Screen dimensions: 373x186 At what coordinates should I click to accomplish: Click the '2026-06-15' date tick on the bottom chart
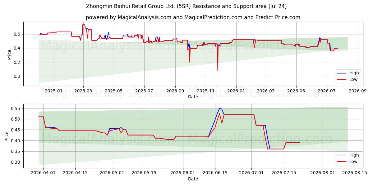click(x=215, y=173)
